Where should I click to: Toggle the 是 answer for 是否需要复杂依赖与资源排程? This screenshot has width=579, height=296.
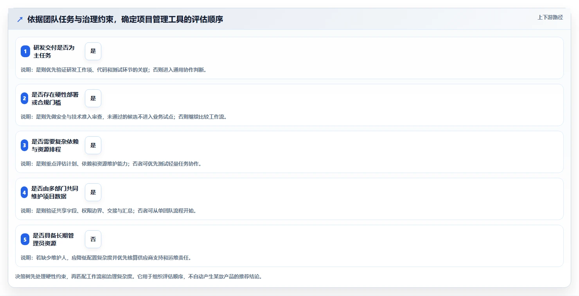93,145
